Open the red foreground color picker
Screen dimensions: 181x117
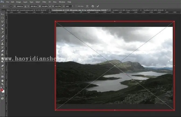tap(2, 90)
